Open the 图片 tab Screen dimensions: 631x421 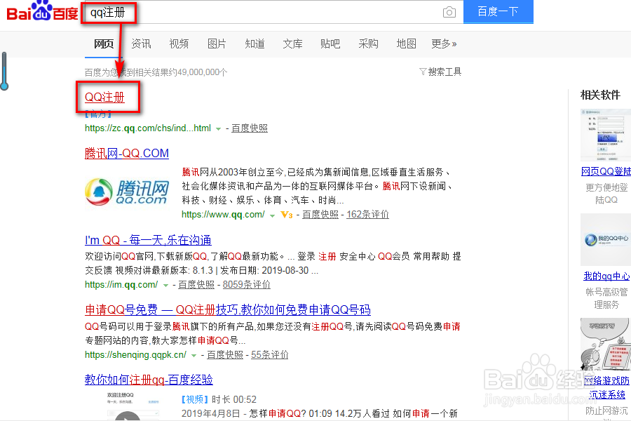pyautogui.click(x=217, y=44)
